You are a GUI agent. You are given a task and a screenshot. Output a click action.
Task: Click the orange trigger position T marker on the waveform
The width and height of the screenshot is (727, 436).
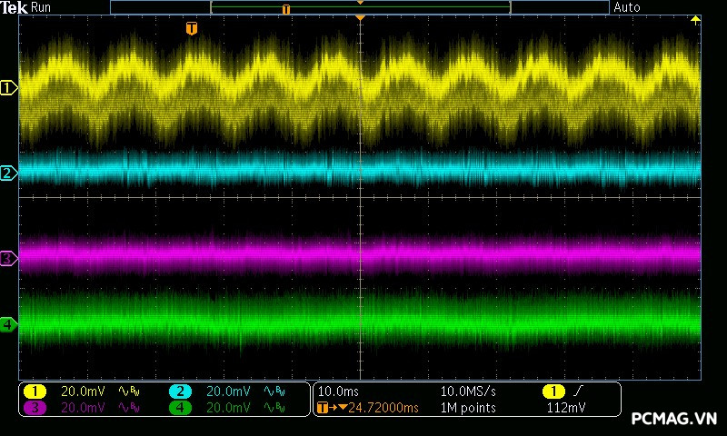coord(191,29)
